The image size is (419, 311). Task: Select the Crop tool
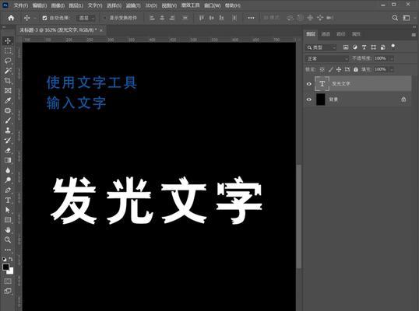(x=8, y=81)
